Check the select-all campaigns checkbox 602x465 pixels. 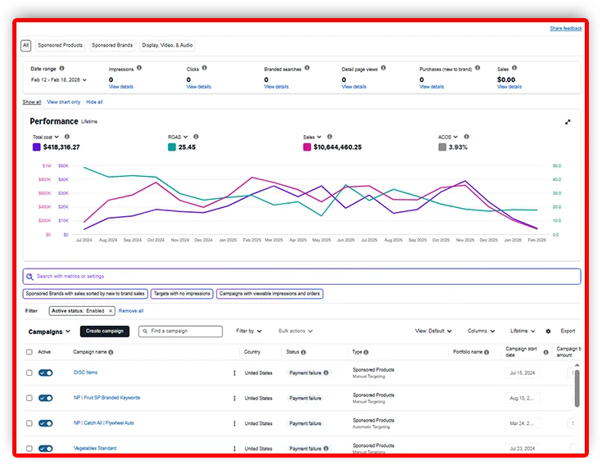coord(29,352)
